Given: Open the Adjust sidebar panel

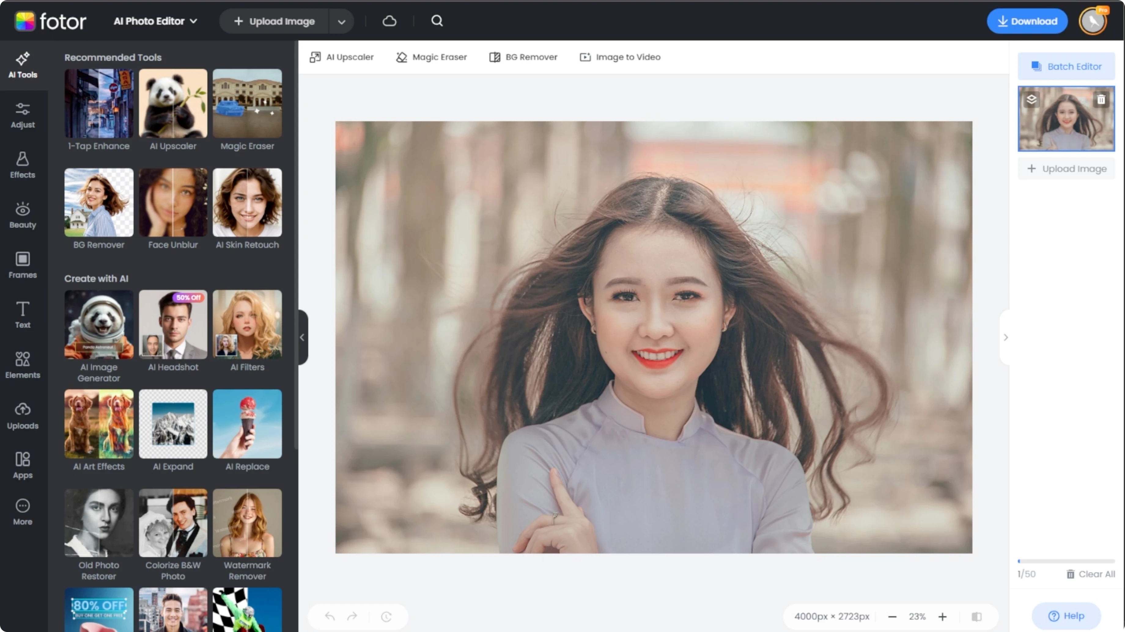Looking at the screenshot, I should tap(23, 116).
